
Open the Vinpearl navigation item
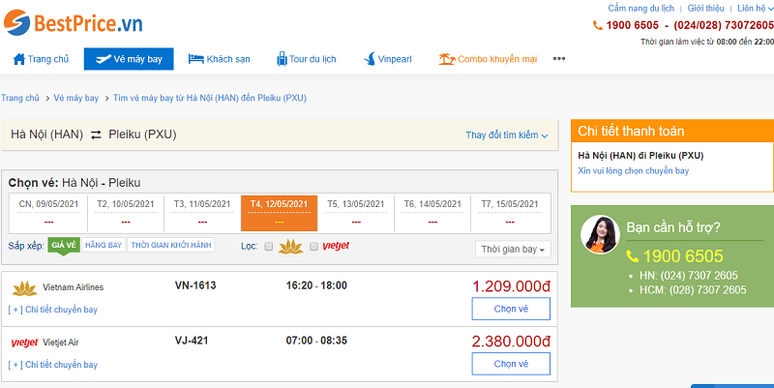[x=388, y=59]
